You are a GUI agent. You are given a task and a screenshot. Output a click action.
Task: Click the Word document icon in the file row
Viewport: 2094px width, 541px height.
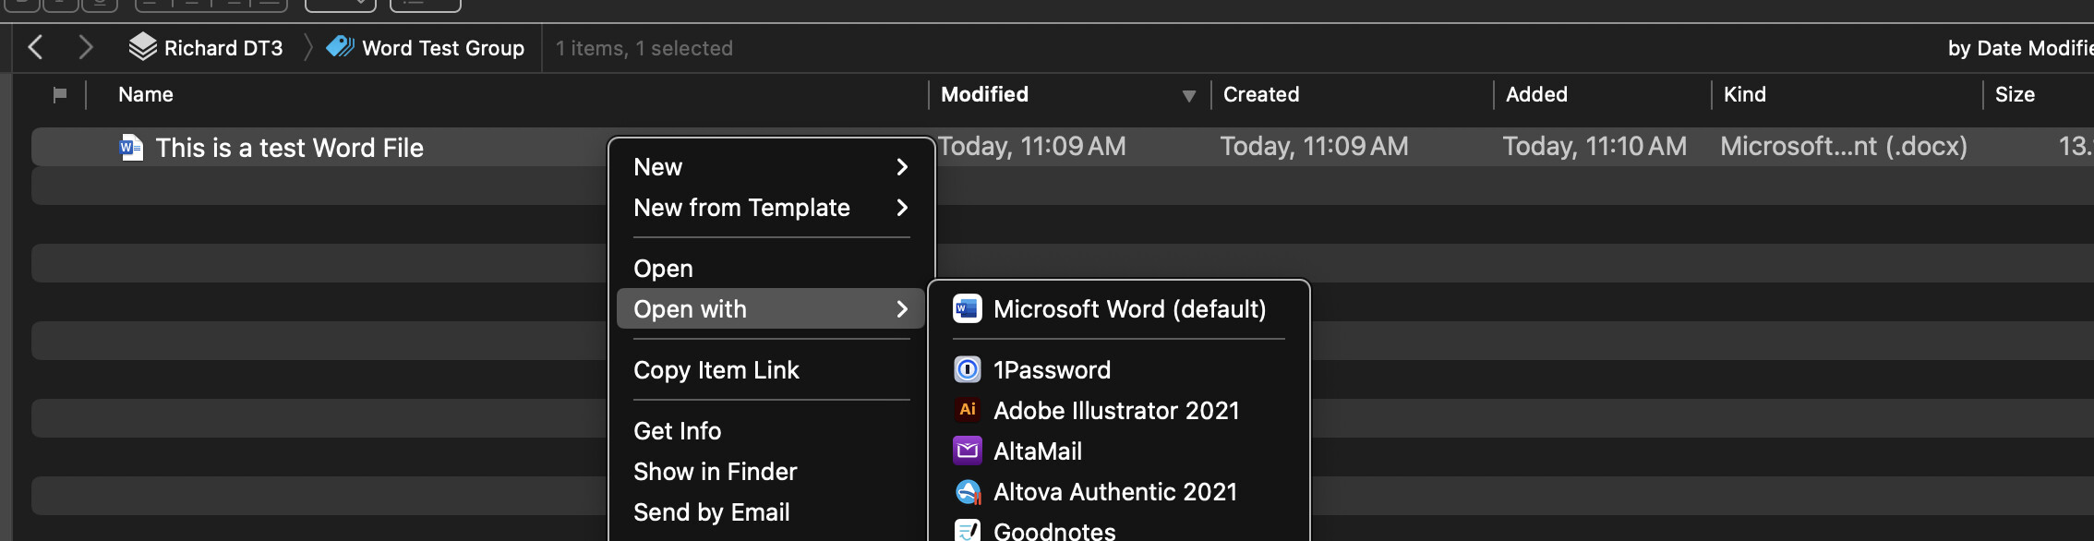(x=131, y=147)
